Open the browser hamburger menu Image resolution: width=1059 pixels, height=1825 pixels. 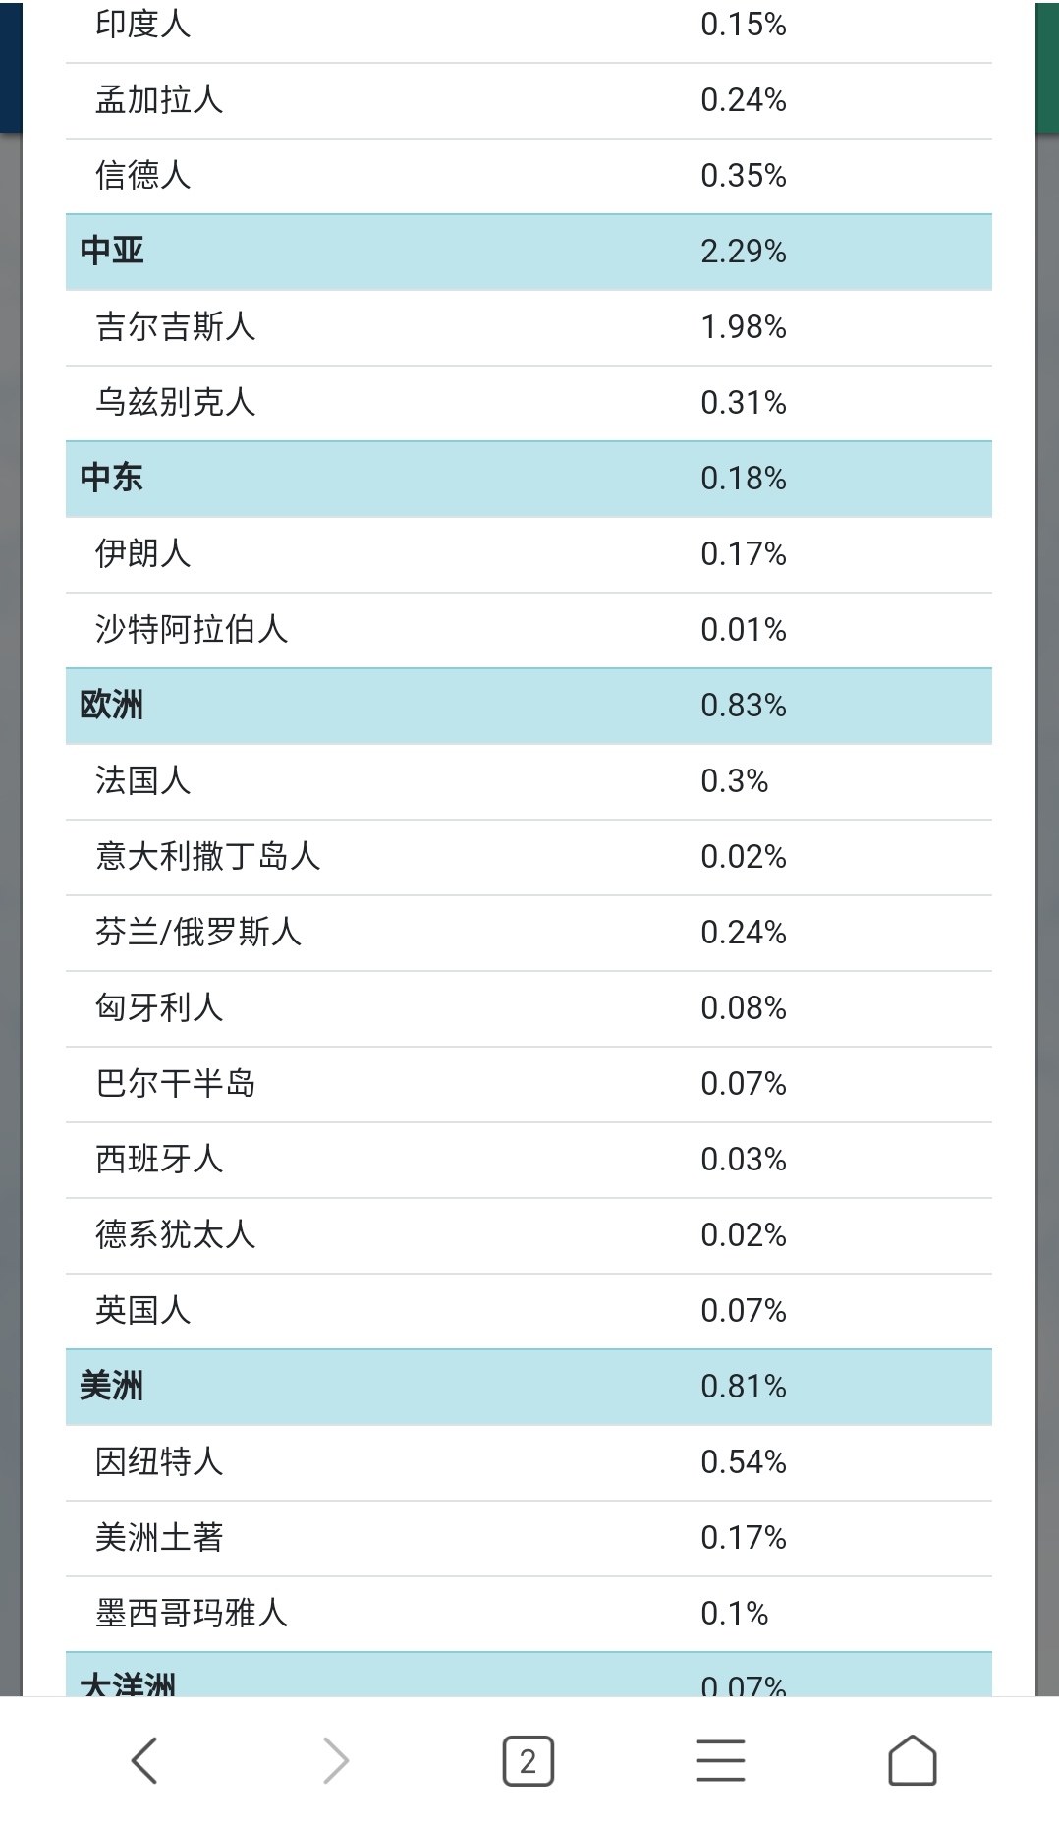[720, 1760]
